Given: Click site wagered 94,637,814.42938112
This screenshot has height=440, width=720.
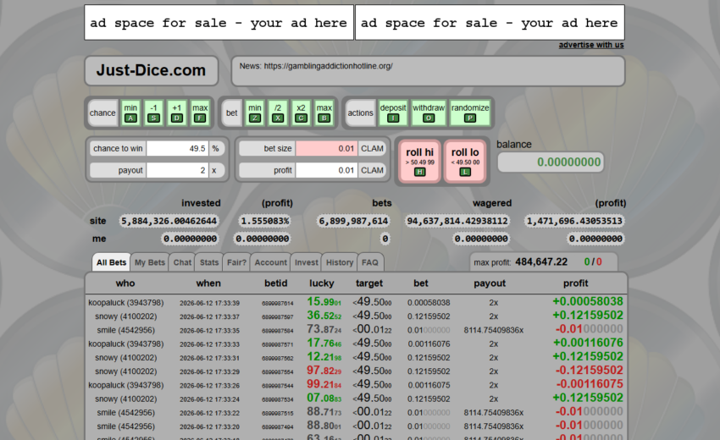Looking at the screenshot, I should (x=457, y=221).
